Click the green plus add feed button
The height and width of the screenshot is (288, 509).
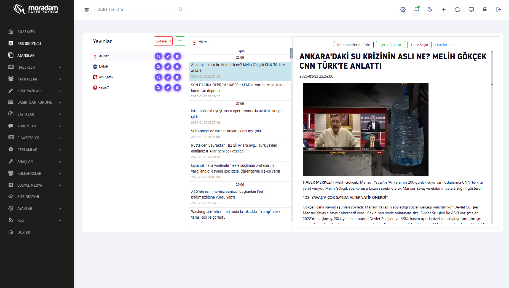(180, 41)
